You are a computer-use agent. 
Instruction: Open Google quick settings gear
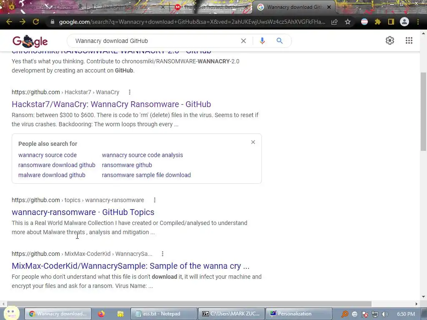pos(390,40)
